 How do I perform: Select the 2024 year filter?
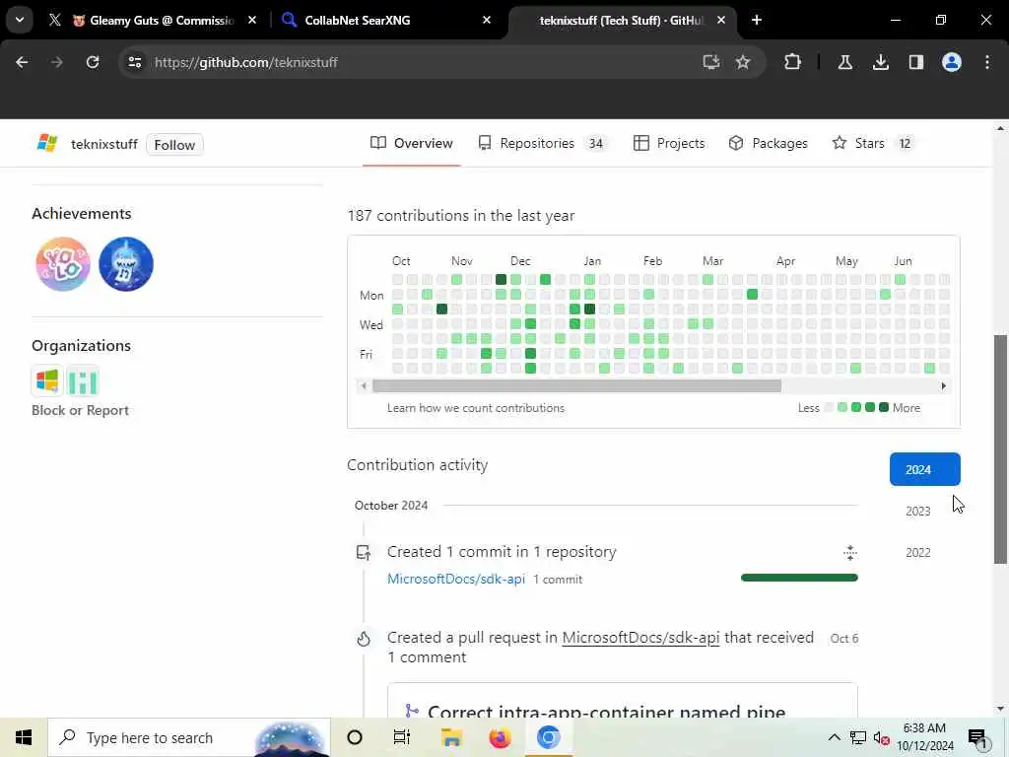(x=924, y=469)
